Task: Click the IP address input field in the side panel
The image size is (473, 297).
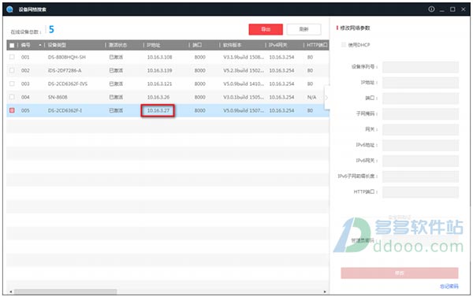Action: click(420, 82)
